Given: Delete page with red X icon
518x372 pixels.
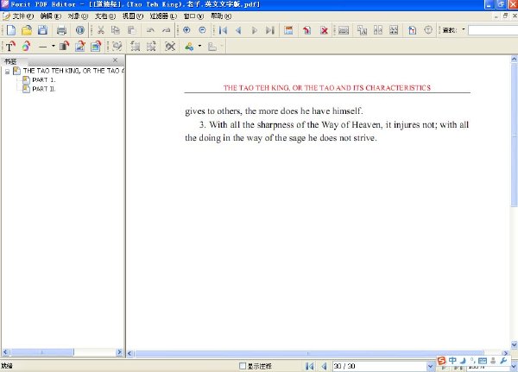Looking at the screenshot, I should 324,30.
